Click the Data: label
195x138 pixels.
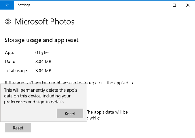pos(10,62)
